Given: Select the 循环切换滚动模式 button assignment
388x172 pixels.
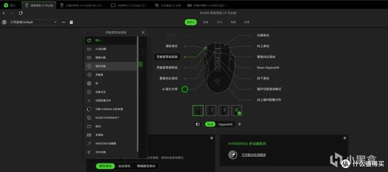Looking at the screenshot, I should 269,89.
